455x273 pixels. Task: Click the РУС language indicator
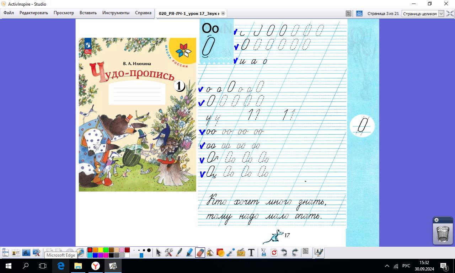[406, 266]
